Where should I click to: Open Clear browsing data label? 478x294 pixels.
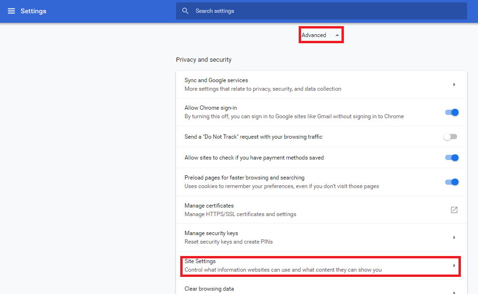(209, 289)
